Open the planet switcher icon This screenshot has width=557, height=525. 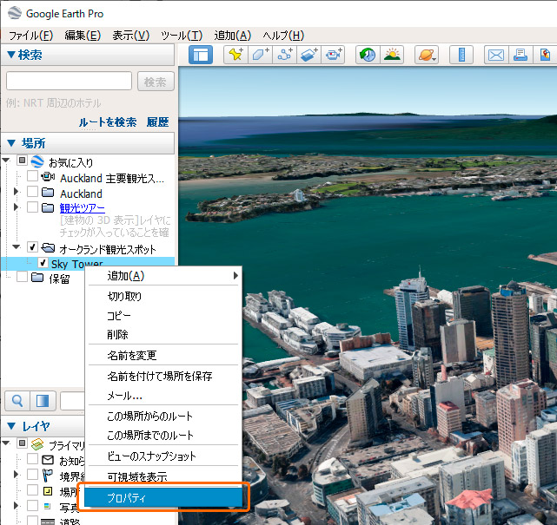pos(427,55)
